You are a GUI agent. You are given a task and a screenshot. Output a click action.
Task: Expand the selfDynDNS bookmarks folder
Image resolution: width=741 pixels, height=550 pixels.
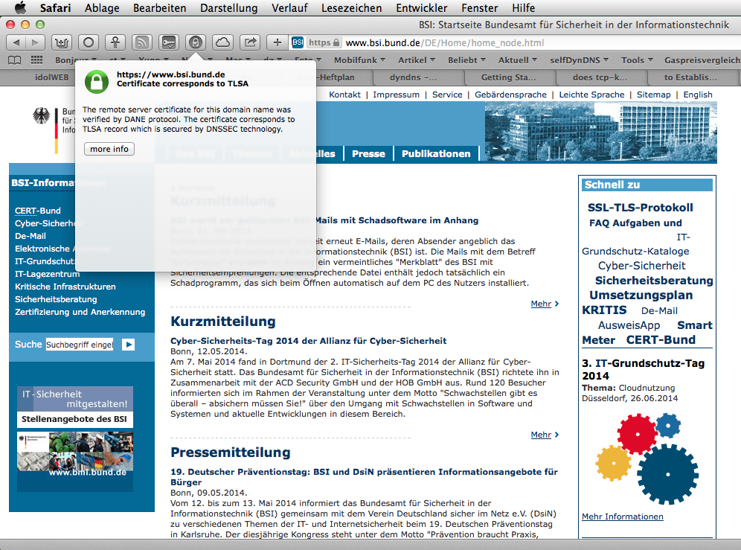tap(579, 60)
